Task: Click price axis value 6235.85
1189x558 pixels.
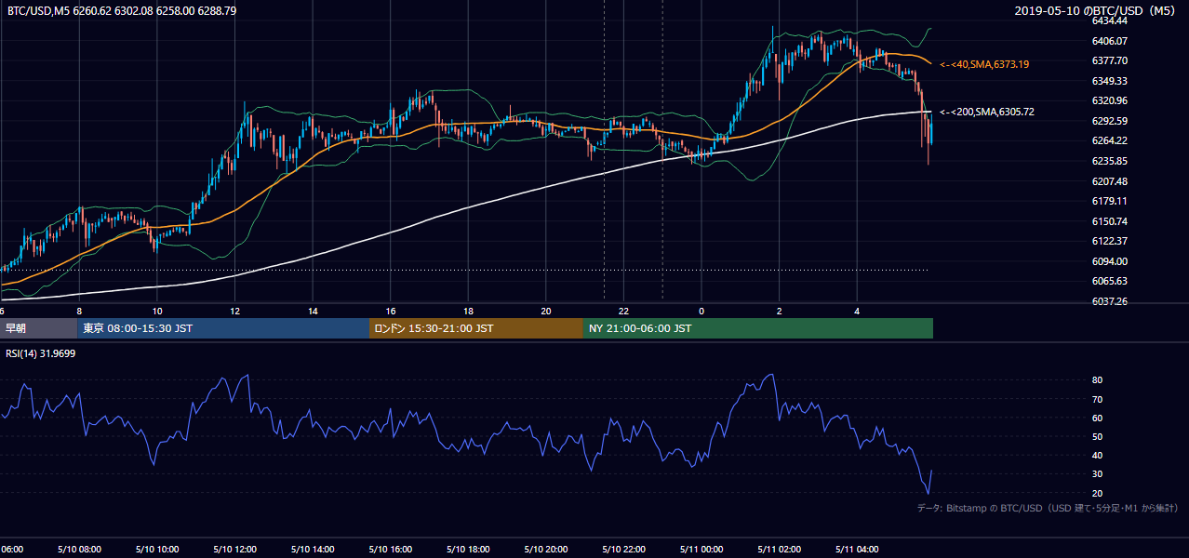Action: tap(1110, 161)
